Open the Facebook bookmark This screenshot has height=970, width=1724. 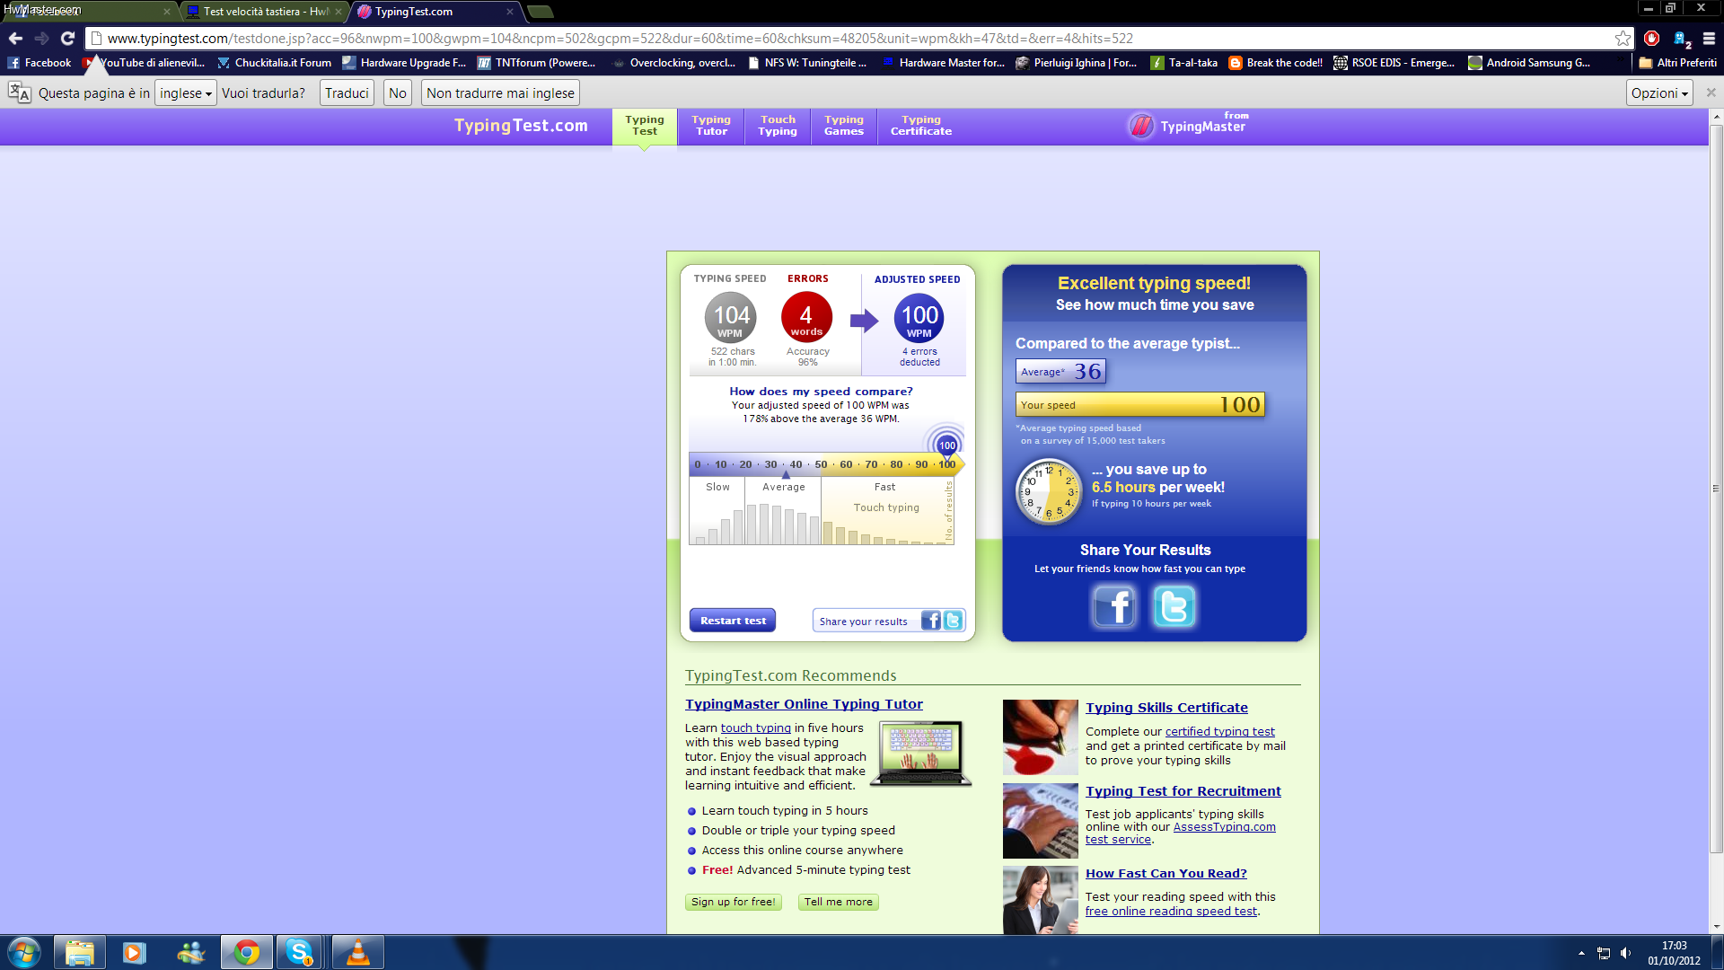coord(40,63)
